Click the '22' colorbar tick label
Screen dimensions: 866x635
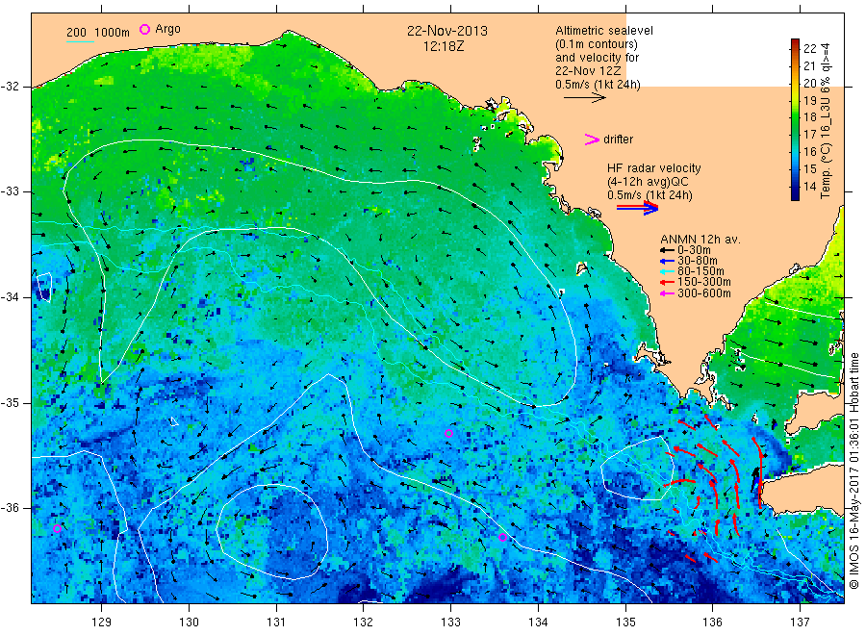809,49
